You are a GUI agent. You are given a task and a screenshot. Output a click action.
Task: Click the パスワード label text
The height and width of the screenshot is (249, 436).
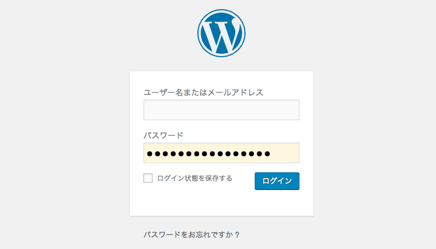[x=163, y=136]
